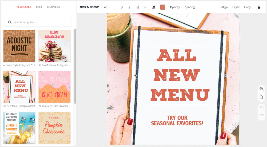Click the search magnifier icon in templates
267x147 pixels.
point(10,22)
